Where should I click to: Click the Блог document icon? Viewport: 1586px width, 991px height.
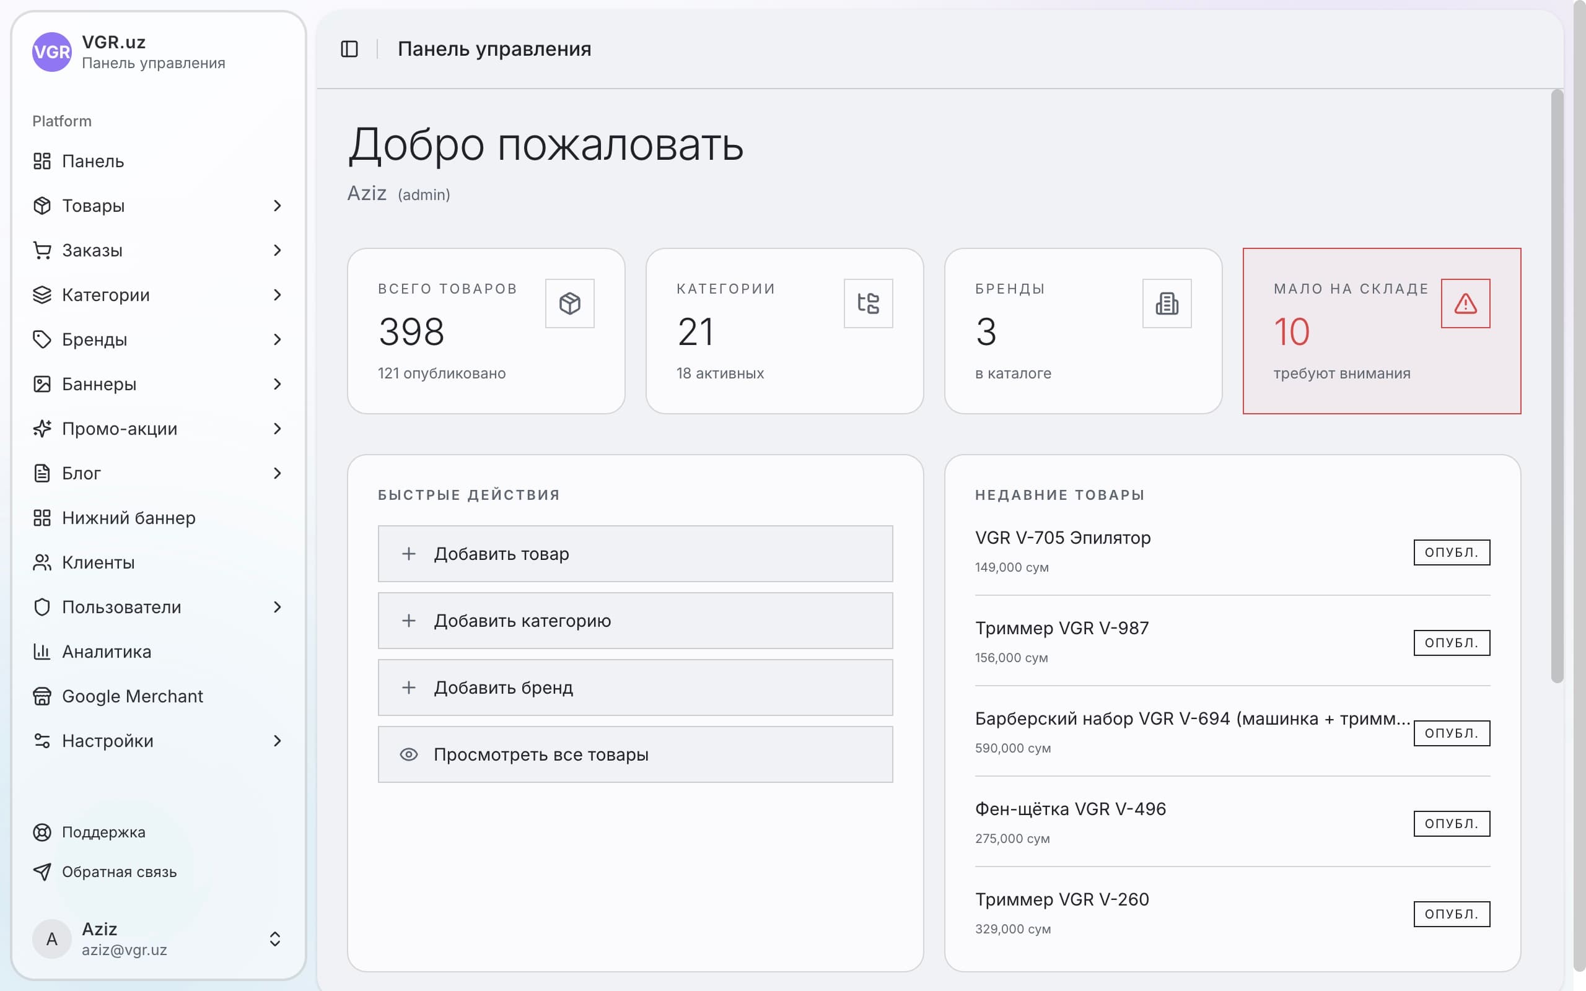pos(42,473)
